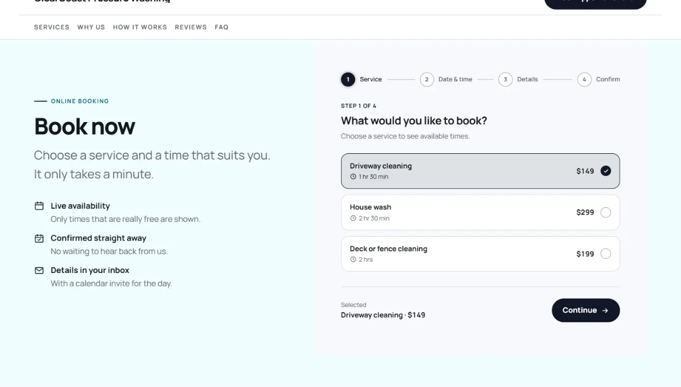Click Only times that are really free text

(125, 219)
